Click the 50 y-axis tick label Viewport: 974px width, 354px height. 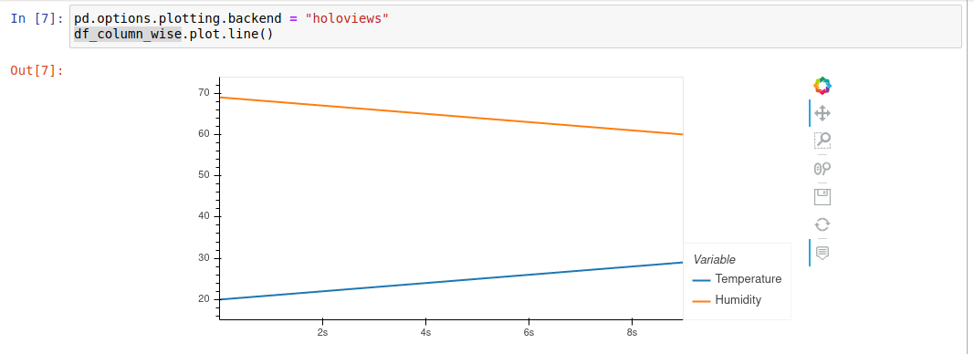[x=204, y=175]
